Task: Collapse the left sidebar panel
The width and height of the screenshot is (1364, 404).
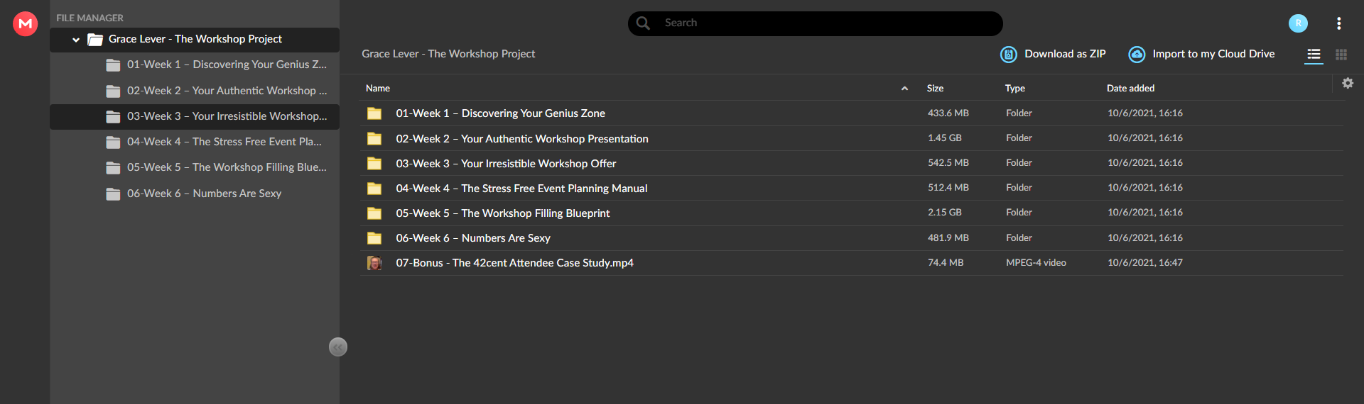Action: click(x=338, y=347)
